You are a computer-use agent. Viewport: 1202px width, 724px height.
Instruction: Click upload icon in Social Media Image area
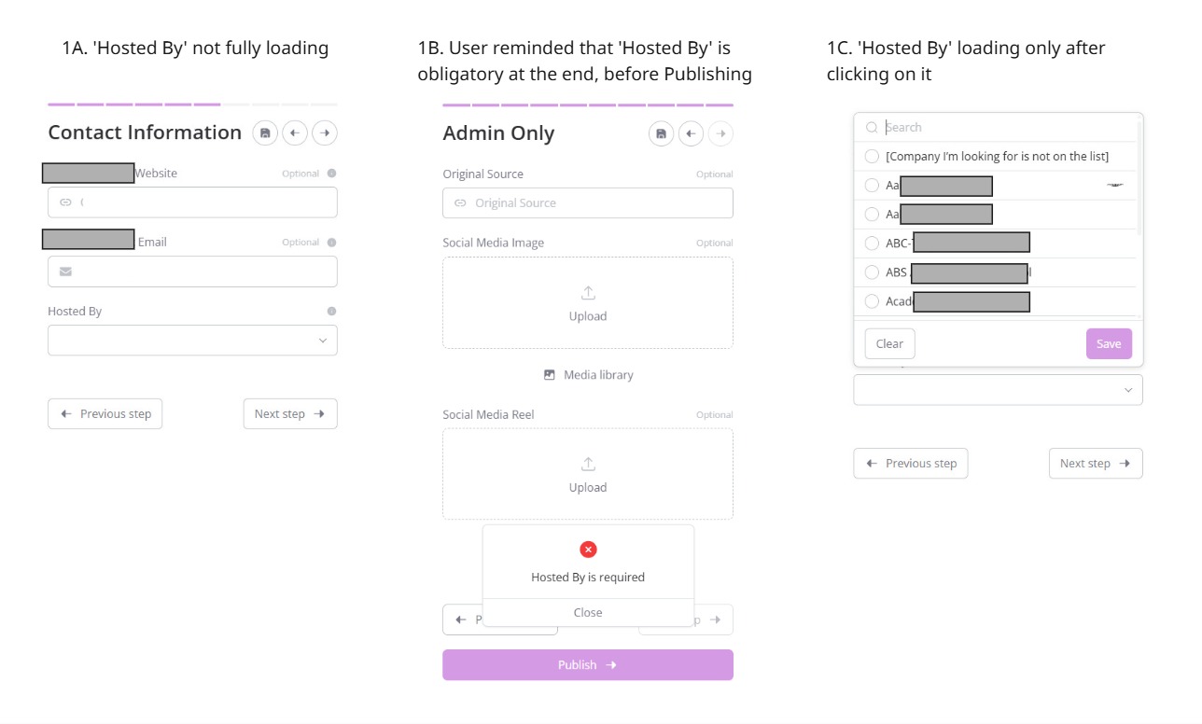(x=588, y=293)
